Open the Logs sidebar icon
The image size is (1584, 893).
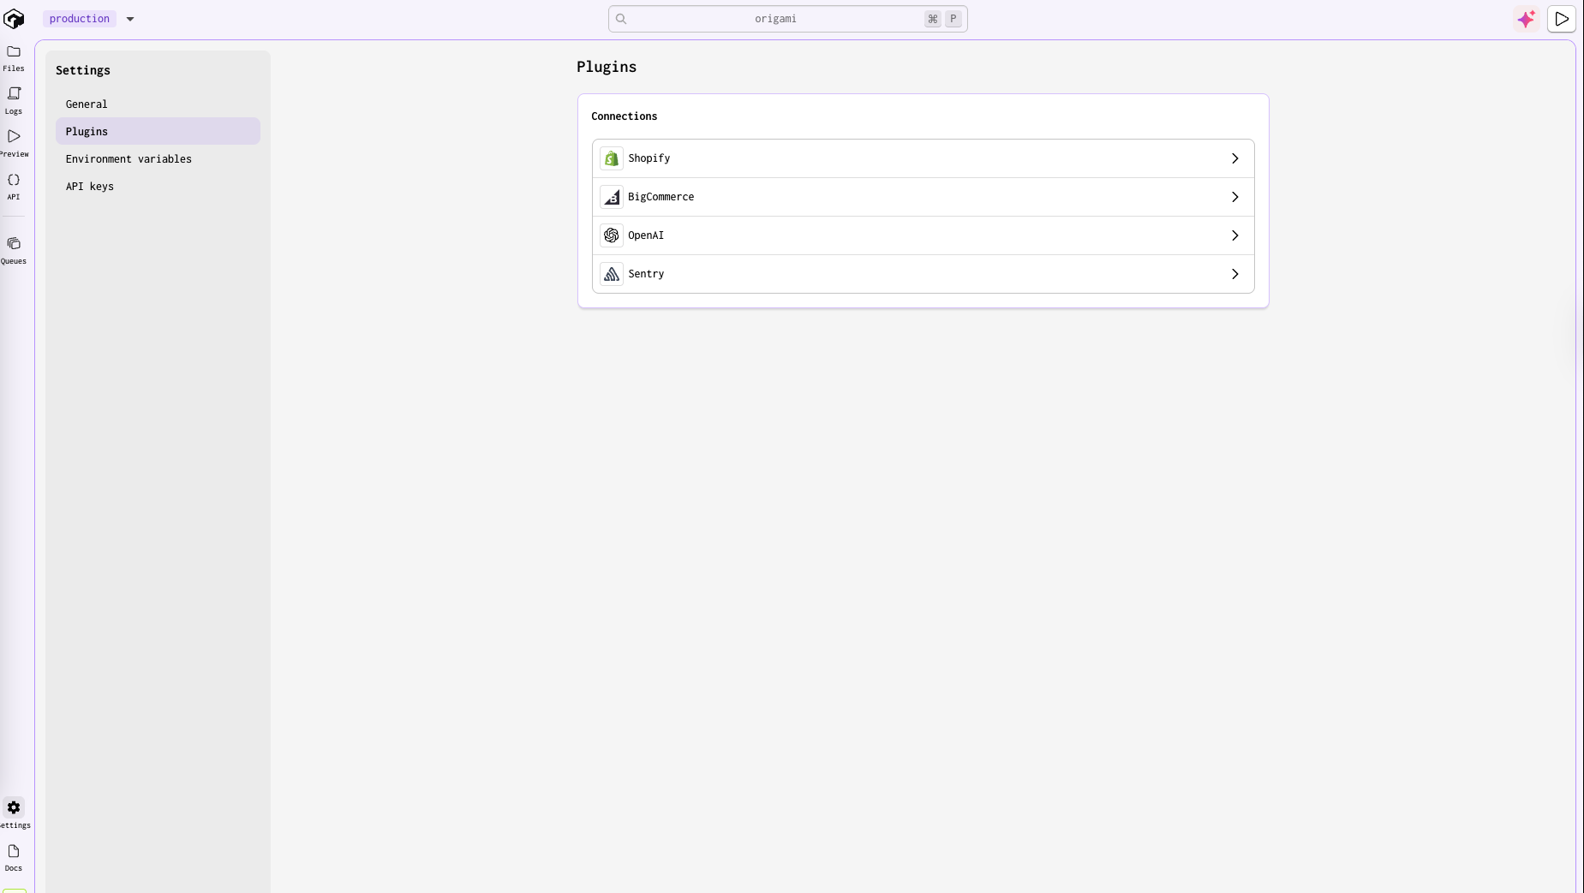click(14, 93)
